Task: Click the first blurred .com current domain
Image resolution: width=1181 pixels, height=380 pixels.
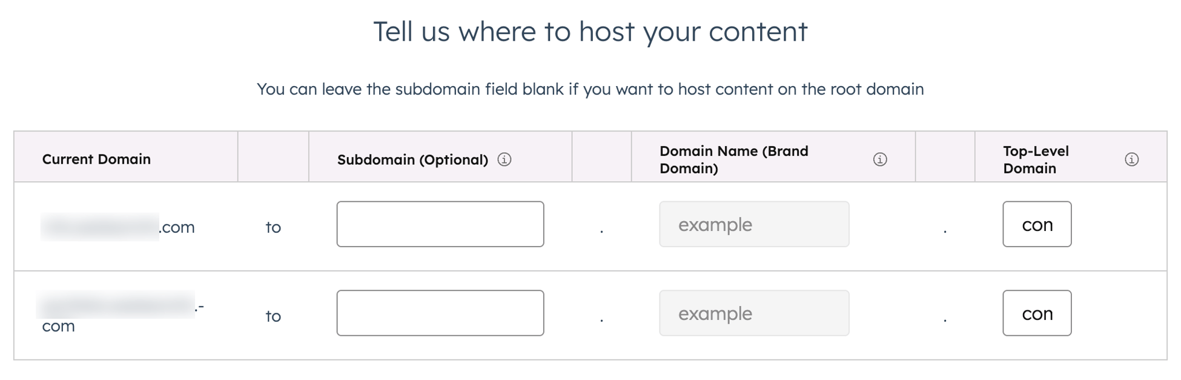Action: (119, 227)
